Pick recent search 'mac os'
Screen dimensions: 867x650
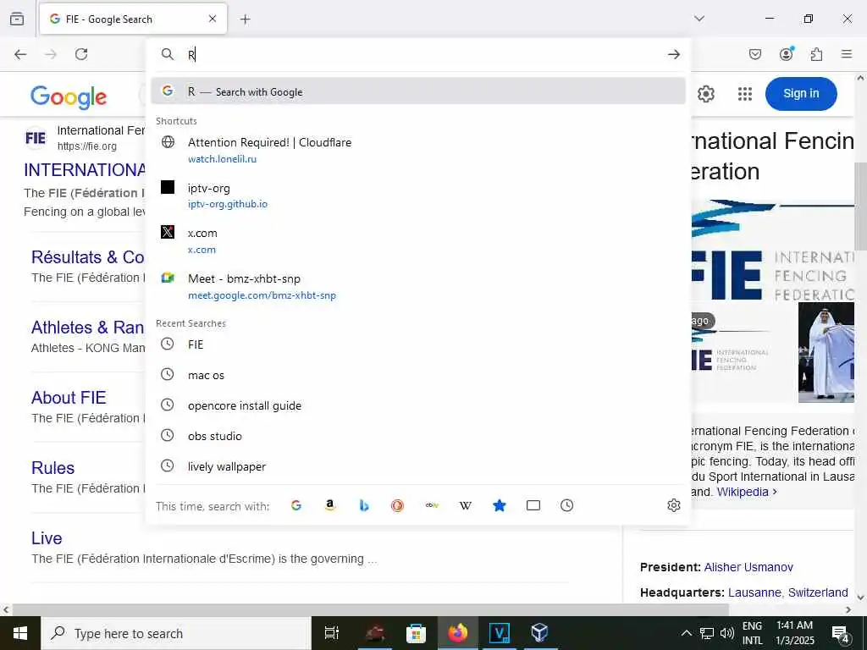point(418,375)
